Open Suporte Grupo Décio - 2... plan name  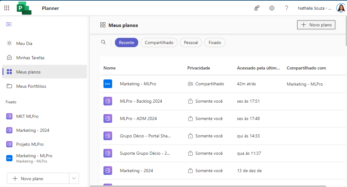(145, 153)
